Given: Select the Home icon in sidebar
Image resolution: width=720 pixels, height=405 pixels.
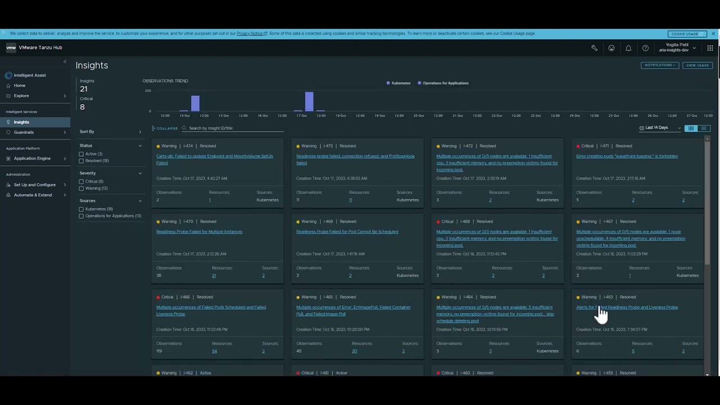Looking at the screenshot, I should point(8,85).
